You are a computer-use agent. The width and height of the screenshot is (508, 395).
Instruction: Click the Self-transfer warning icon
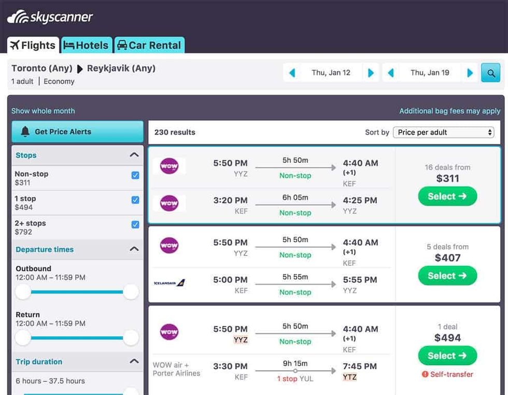425,374
